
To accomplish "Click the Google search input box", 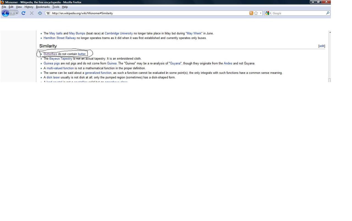I will point(299,13).
